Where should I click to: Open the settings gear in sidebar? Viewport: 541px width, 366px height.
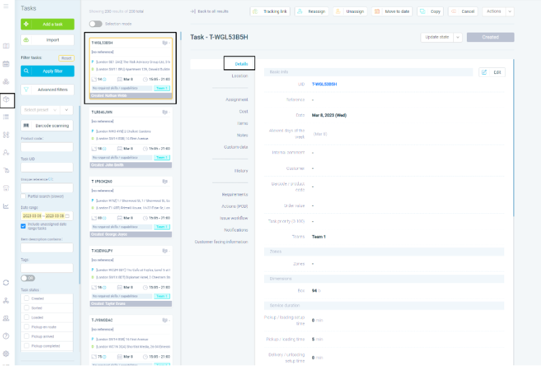pos(6,353)
